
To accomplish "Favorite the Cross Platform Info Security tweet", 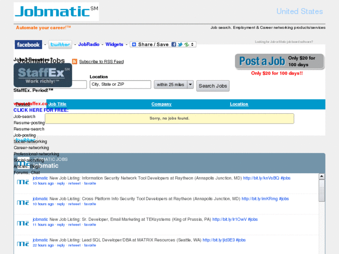I will pos(90,204).
